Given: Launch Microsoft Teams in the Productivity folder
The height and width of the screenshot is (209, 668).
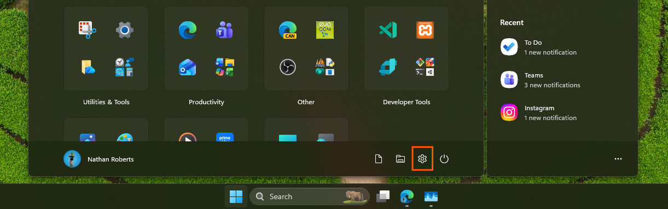Looking at the screenshot, I should [x=225, y=29].
